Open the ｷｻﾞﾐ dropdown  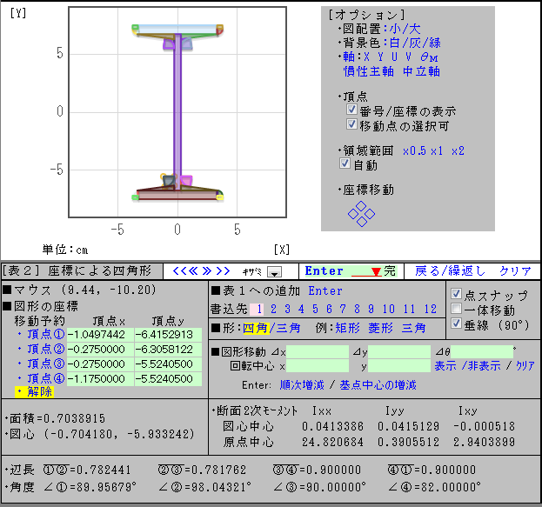tap(276, 271)
